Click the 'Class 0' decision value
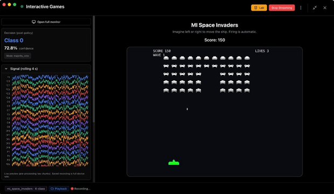This screenshot has height=194, width=334. (13, 40)
